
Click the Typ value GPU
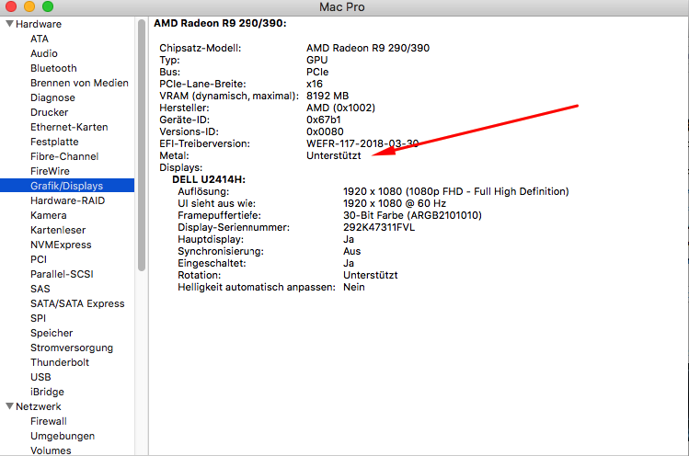tap(316, 60)
